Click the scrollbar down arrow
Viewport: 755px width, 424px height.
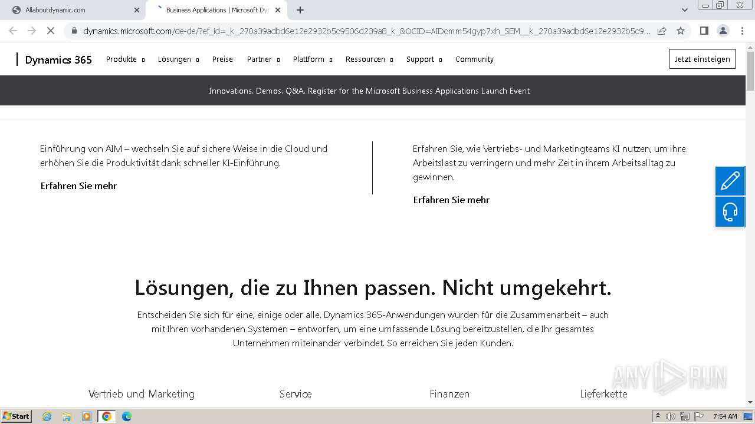coord(750,403)
